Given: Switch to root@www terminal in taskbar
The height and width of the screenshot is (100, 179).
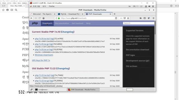Looking at the screenshot, I should pos(50,89).
